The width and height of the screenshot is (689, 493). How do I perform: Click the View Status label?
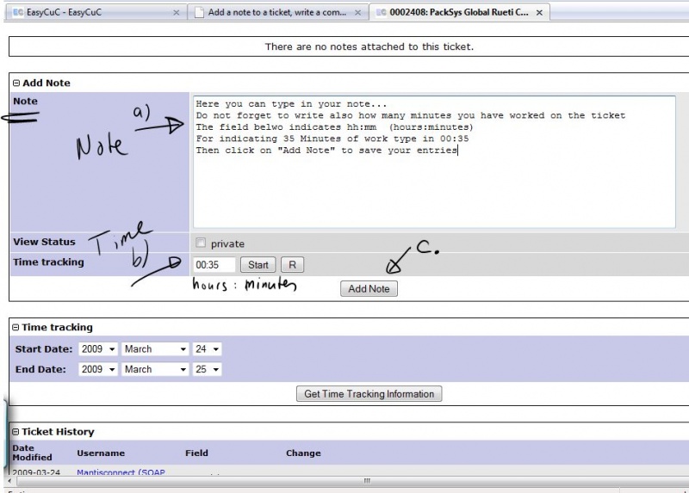(x=44, y=242)
